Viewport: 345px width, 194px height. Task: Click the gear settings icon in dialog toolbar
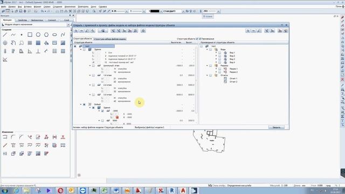coord(143,31)
